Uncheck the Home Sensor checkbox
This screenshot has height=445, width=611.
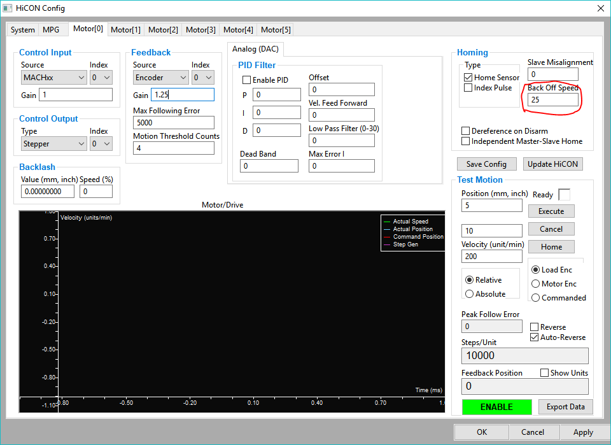pos(468,78)
